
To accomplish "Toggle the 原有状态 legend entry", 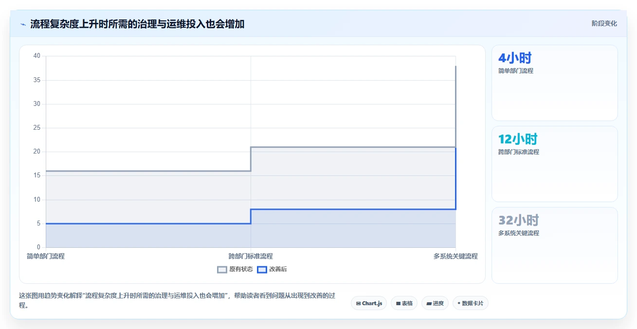I will pos(235,269).
